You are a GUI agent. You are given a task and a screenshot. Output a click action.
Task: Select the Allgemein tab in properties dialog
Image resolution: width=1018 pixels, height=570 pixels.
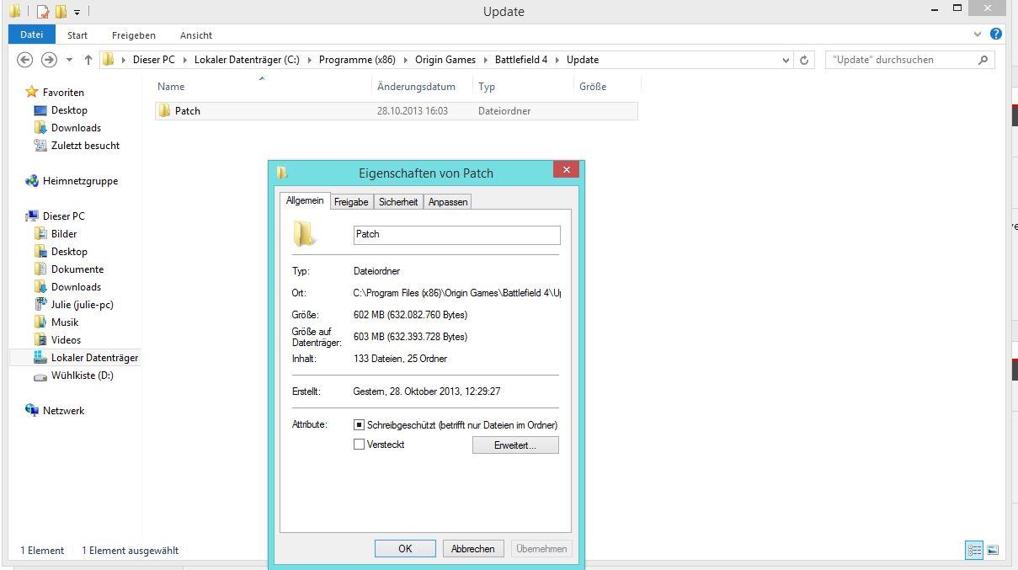305,200
